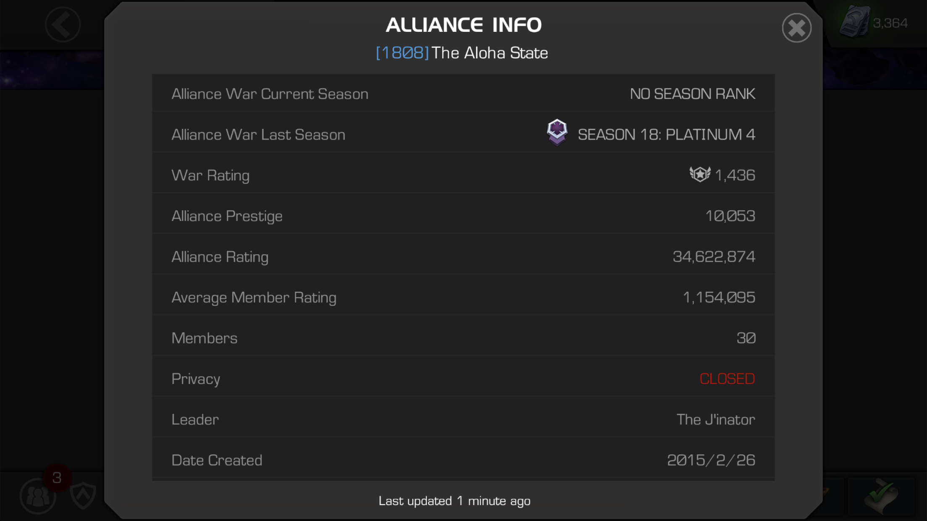Screen dimensions: 927x521
Task: Tap the loyalty currency icon showing 3,364
Action: tap(854, 22)
